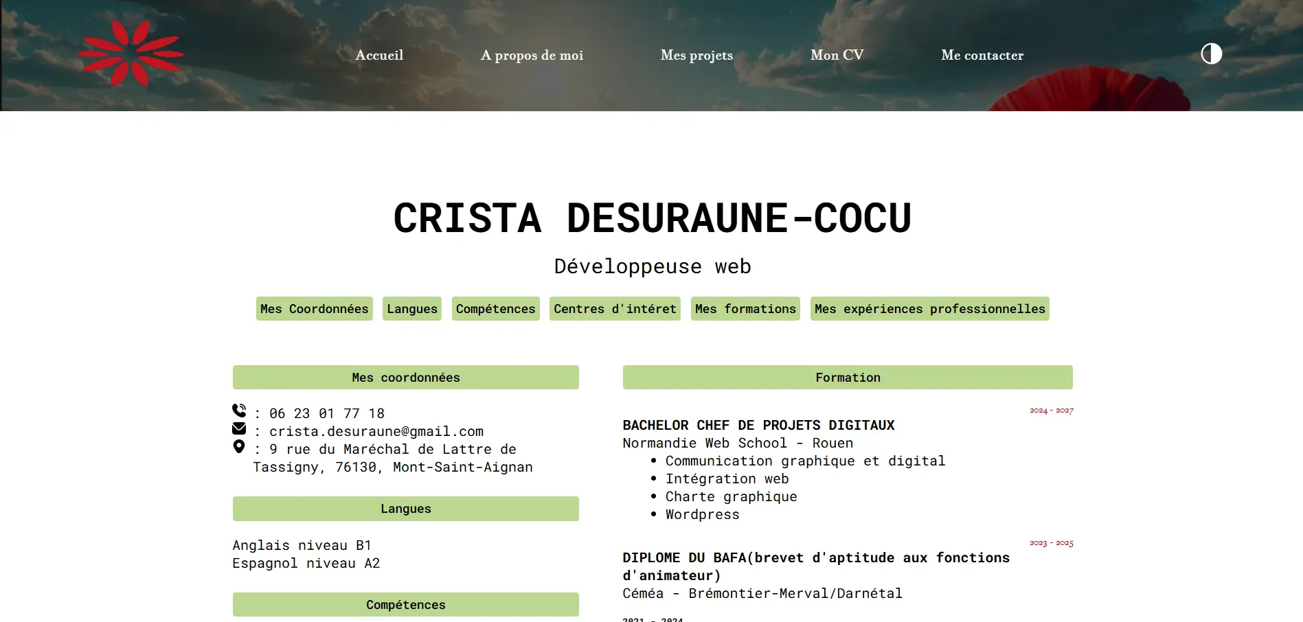Click the phone icon beside the number
The width and height of the screenshot is (1303, 622).
tap(238, 411)
